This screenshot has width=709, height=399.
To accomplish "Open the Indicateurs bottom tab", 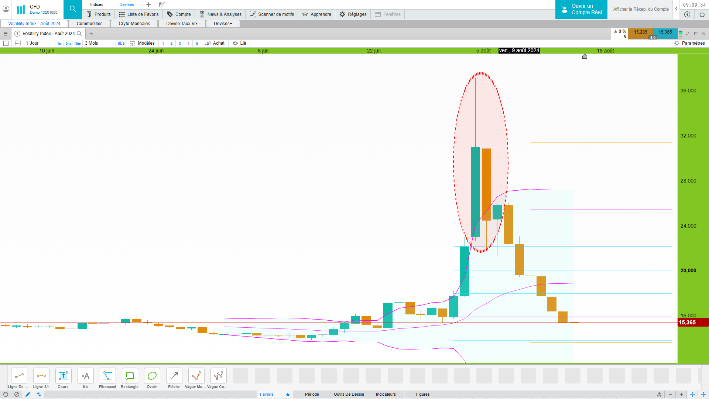I will click(x=386, y=394).
